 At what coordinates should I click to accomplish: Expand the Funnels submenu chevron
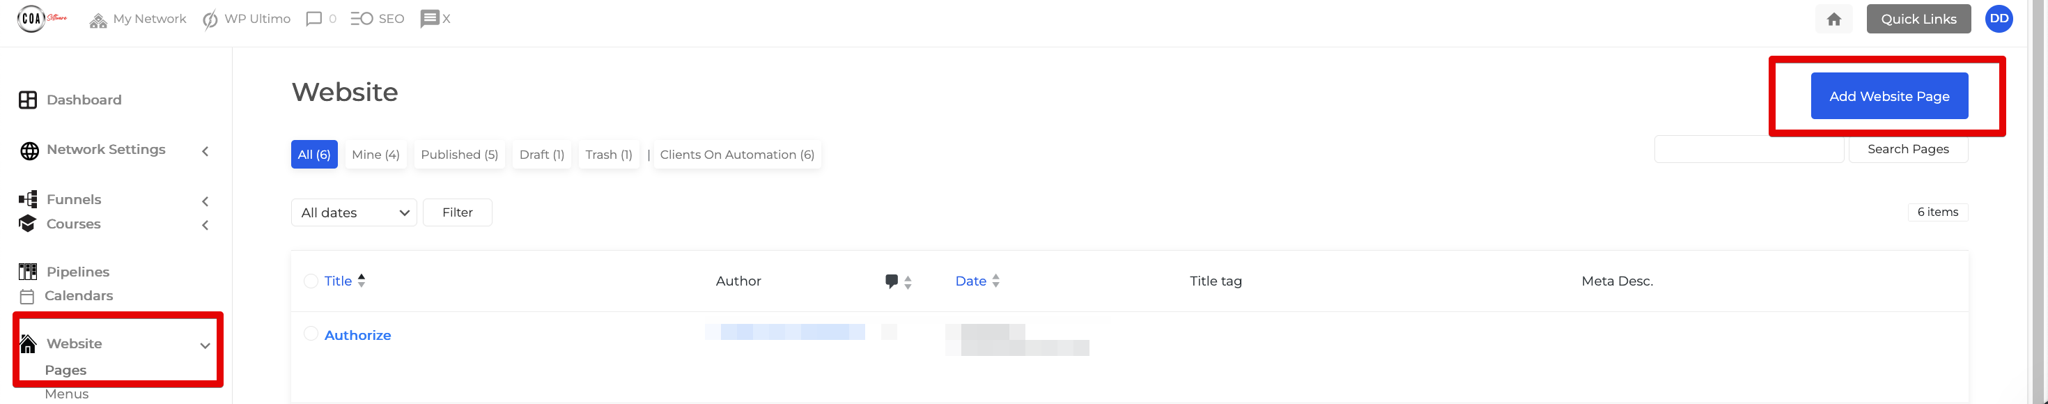pos(205,201)
